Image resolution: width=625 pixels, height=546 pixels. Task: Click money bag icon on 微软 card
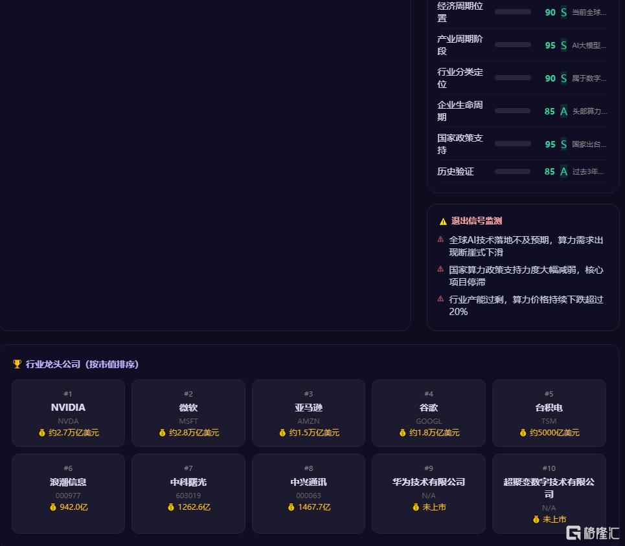pos(162,433)
